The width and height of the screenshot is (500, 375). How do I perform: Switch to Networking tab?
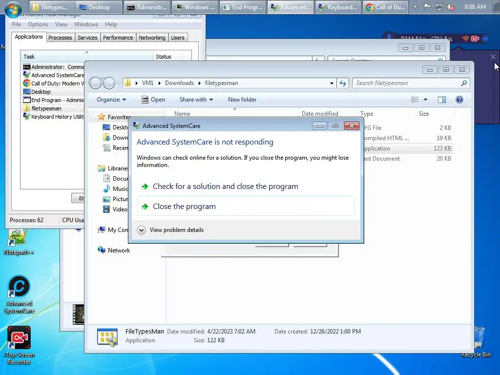152,38
